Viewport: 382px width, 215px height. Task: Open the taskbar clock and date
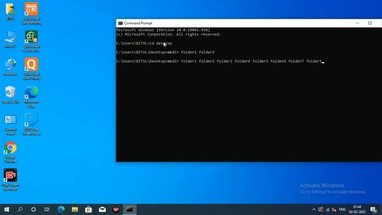(x=357, y=210)
